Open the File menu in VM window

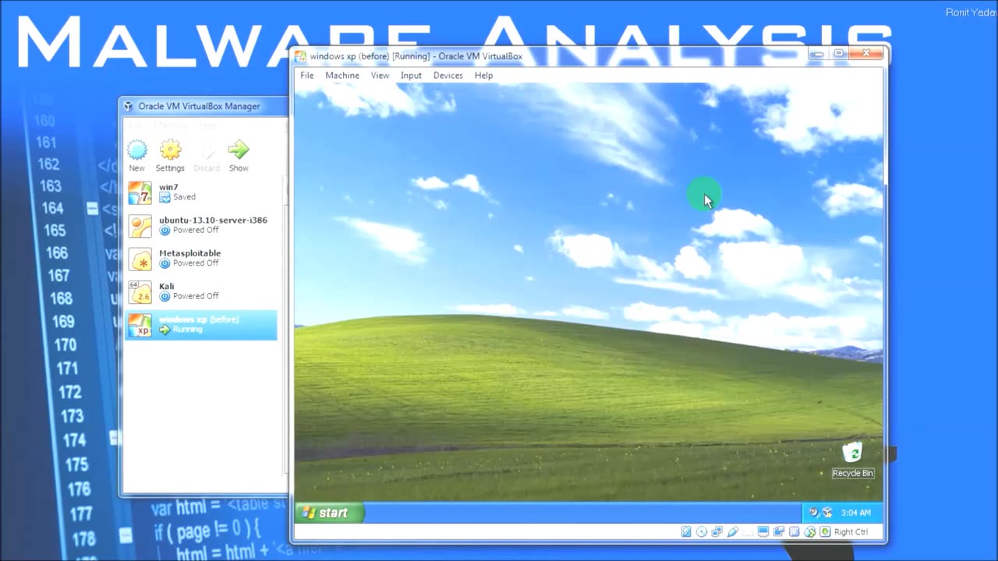coord(307,76)
